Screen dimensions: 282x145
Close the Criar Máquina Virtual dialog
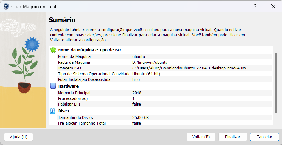273,7
